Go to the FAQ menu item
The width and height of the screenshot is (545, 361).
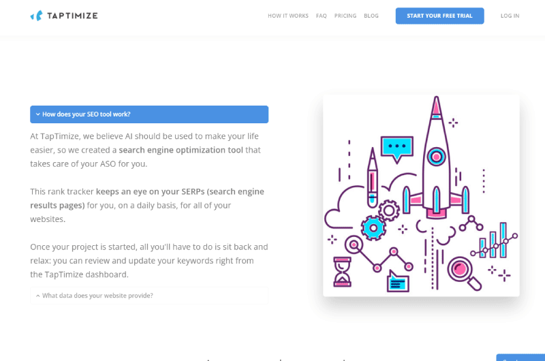(321, 16)
